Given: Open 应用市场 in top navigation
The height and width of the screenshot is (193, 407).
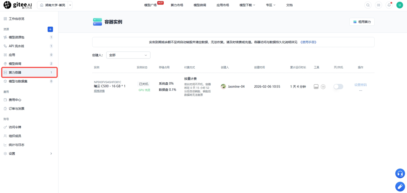Looking at the screenshot, I should pos(223,5).
